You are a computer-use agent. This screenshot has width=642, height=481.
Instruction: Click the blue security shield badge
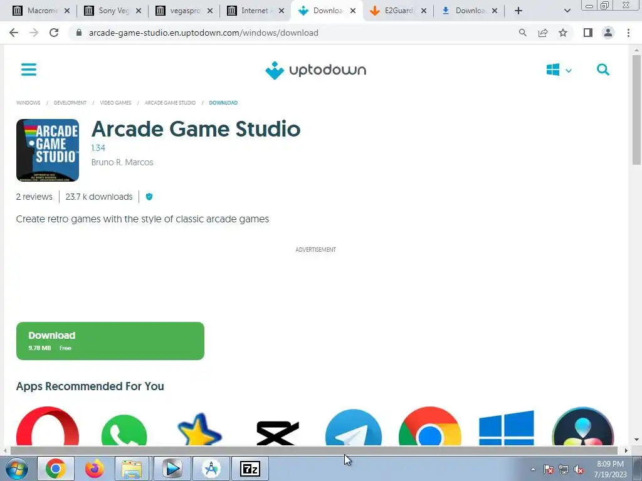149,197
